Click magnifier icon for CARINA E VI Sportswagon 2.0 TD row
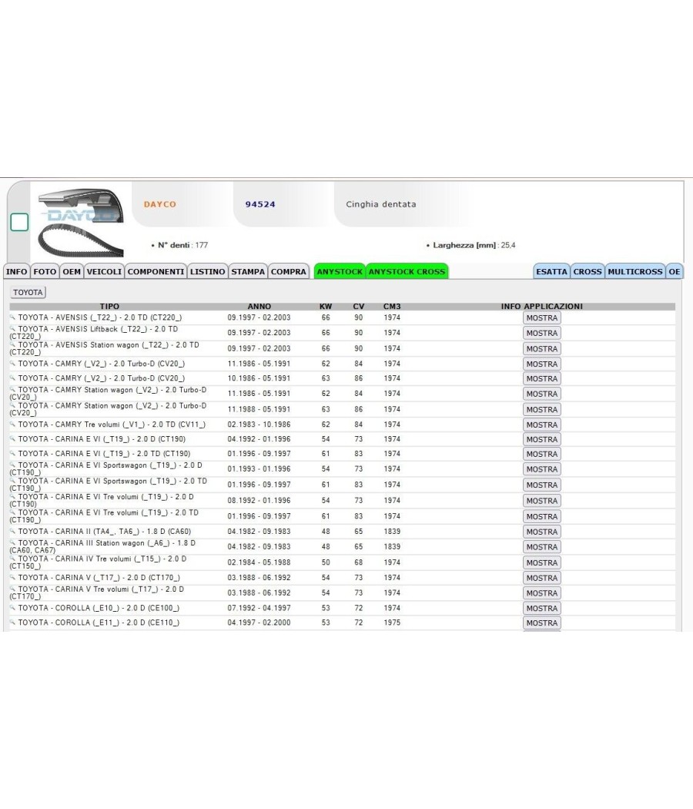This screenshot has height=809, width=693. 12,481
